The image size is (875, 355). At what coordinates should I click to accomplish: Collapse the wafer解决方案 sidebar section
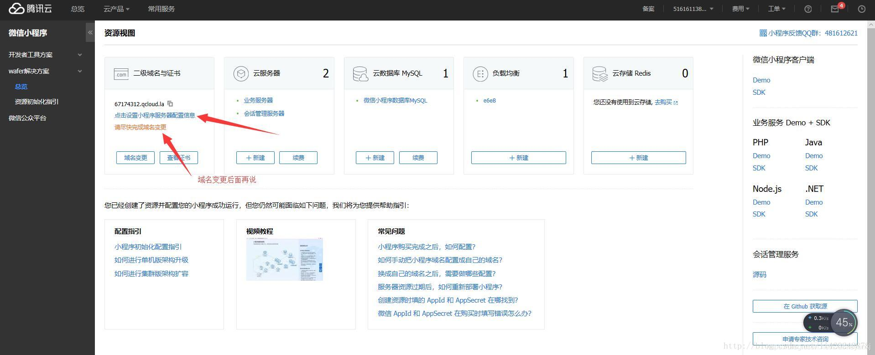point(46,71)
